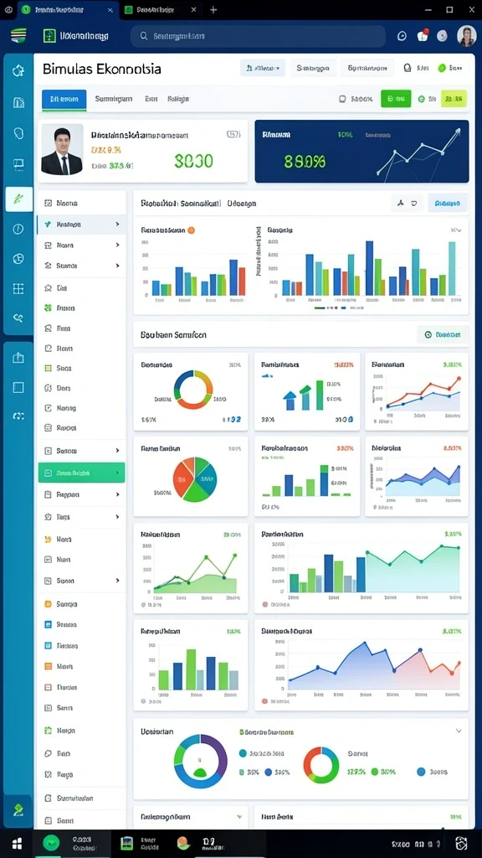The height and width of the screenshot is (858, 482).
Task: Select the grid icon in left rail
Action: point(18,288)
